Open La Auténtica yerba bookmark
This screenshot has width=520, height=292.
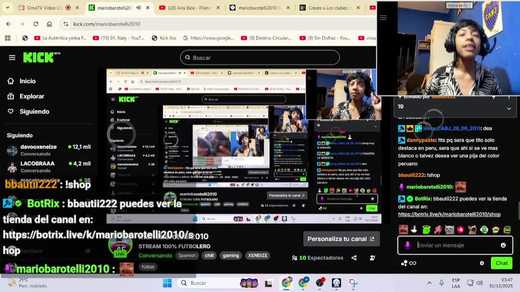tap(61, 38)
